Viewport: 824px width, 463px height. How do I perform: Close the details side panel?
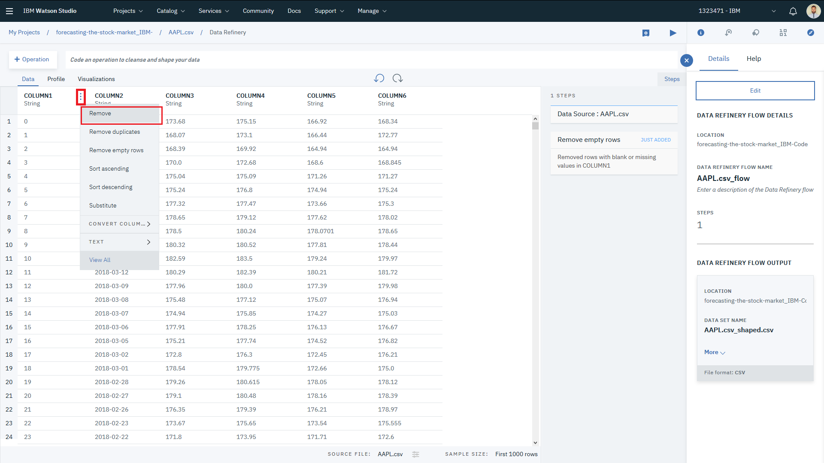(687, 60)
